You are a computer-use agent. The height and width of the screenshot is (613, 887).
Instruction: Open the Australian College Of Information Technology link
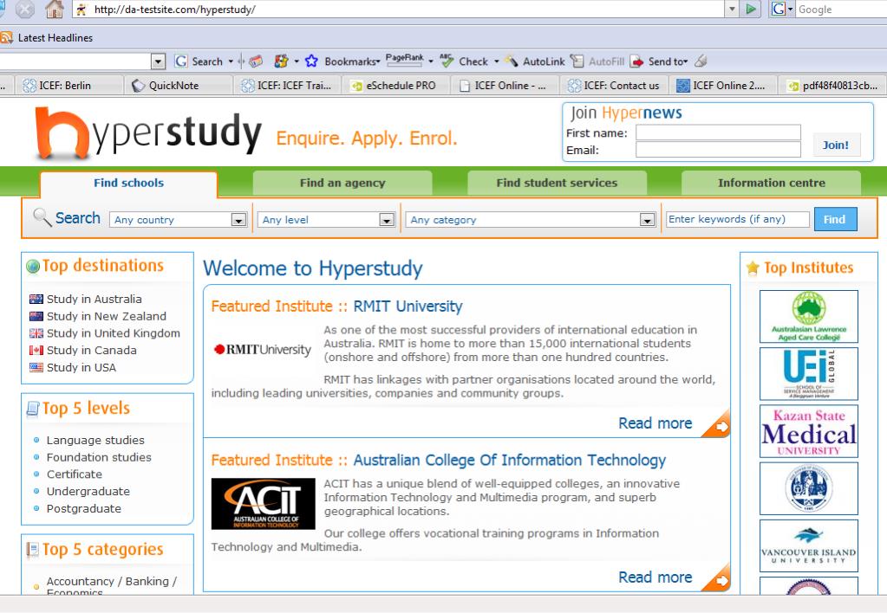[x=510, y=461]
